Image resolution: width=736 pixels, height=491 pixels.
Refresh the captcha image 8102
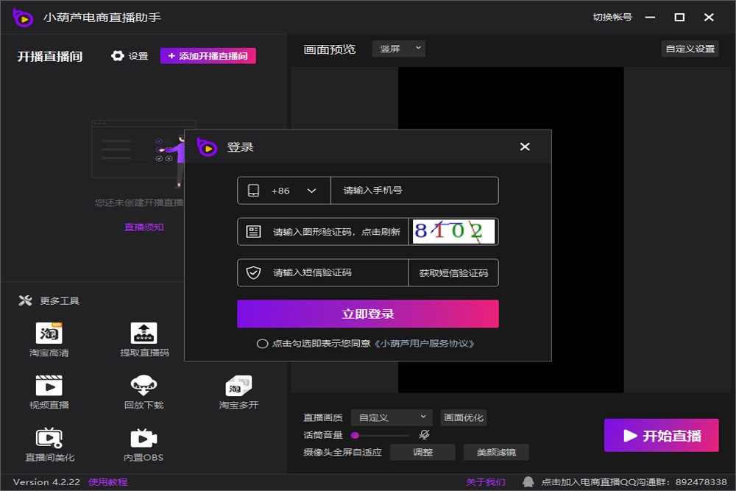pos(453,231)
